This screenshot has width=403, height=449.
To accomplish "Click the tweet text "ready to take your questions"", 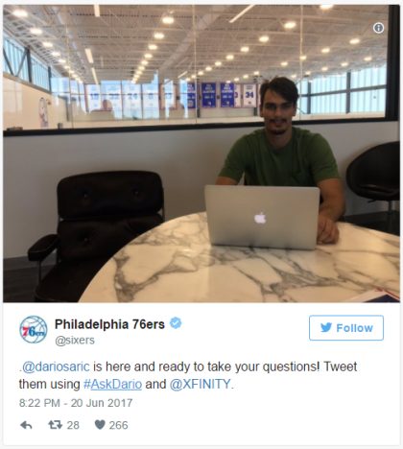I will (x=239, y=366).
